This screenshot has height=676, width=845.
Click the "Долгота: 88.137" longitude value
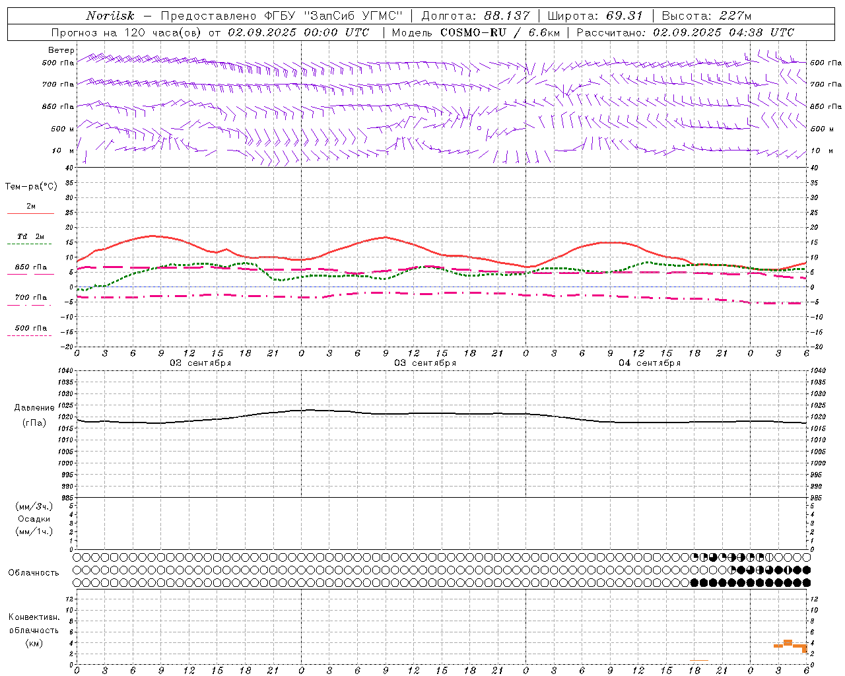click(x=475, y=16)
